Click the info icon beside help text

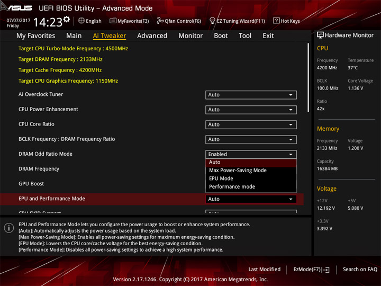pyautogui.click(x=9, y=228)
